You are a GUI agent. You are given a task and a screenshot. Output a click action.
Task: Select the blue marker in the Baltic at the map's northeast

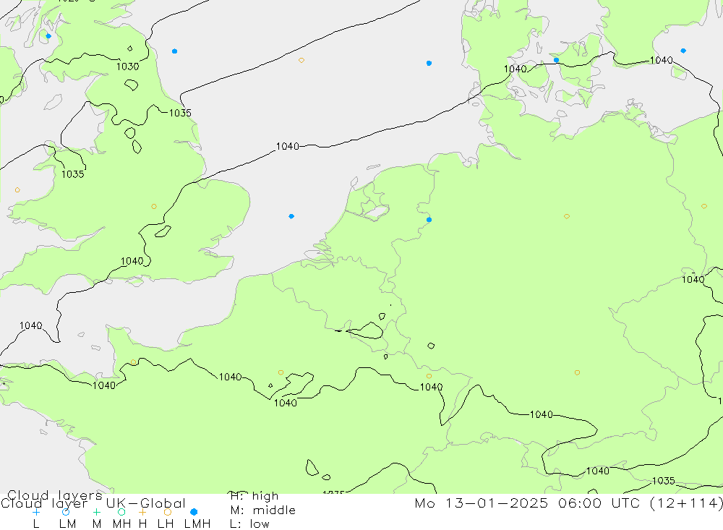683,51
